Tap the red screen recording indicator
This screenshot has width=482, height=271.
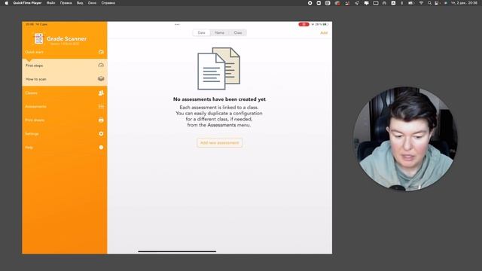coord(304,24)
